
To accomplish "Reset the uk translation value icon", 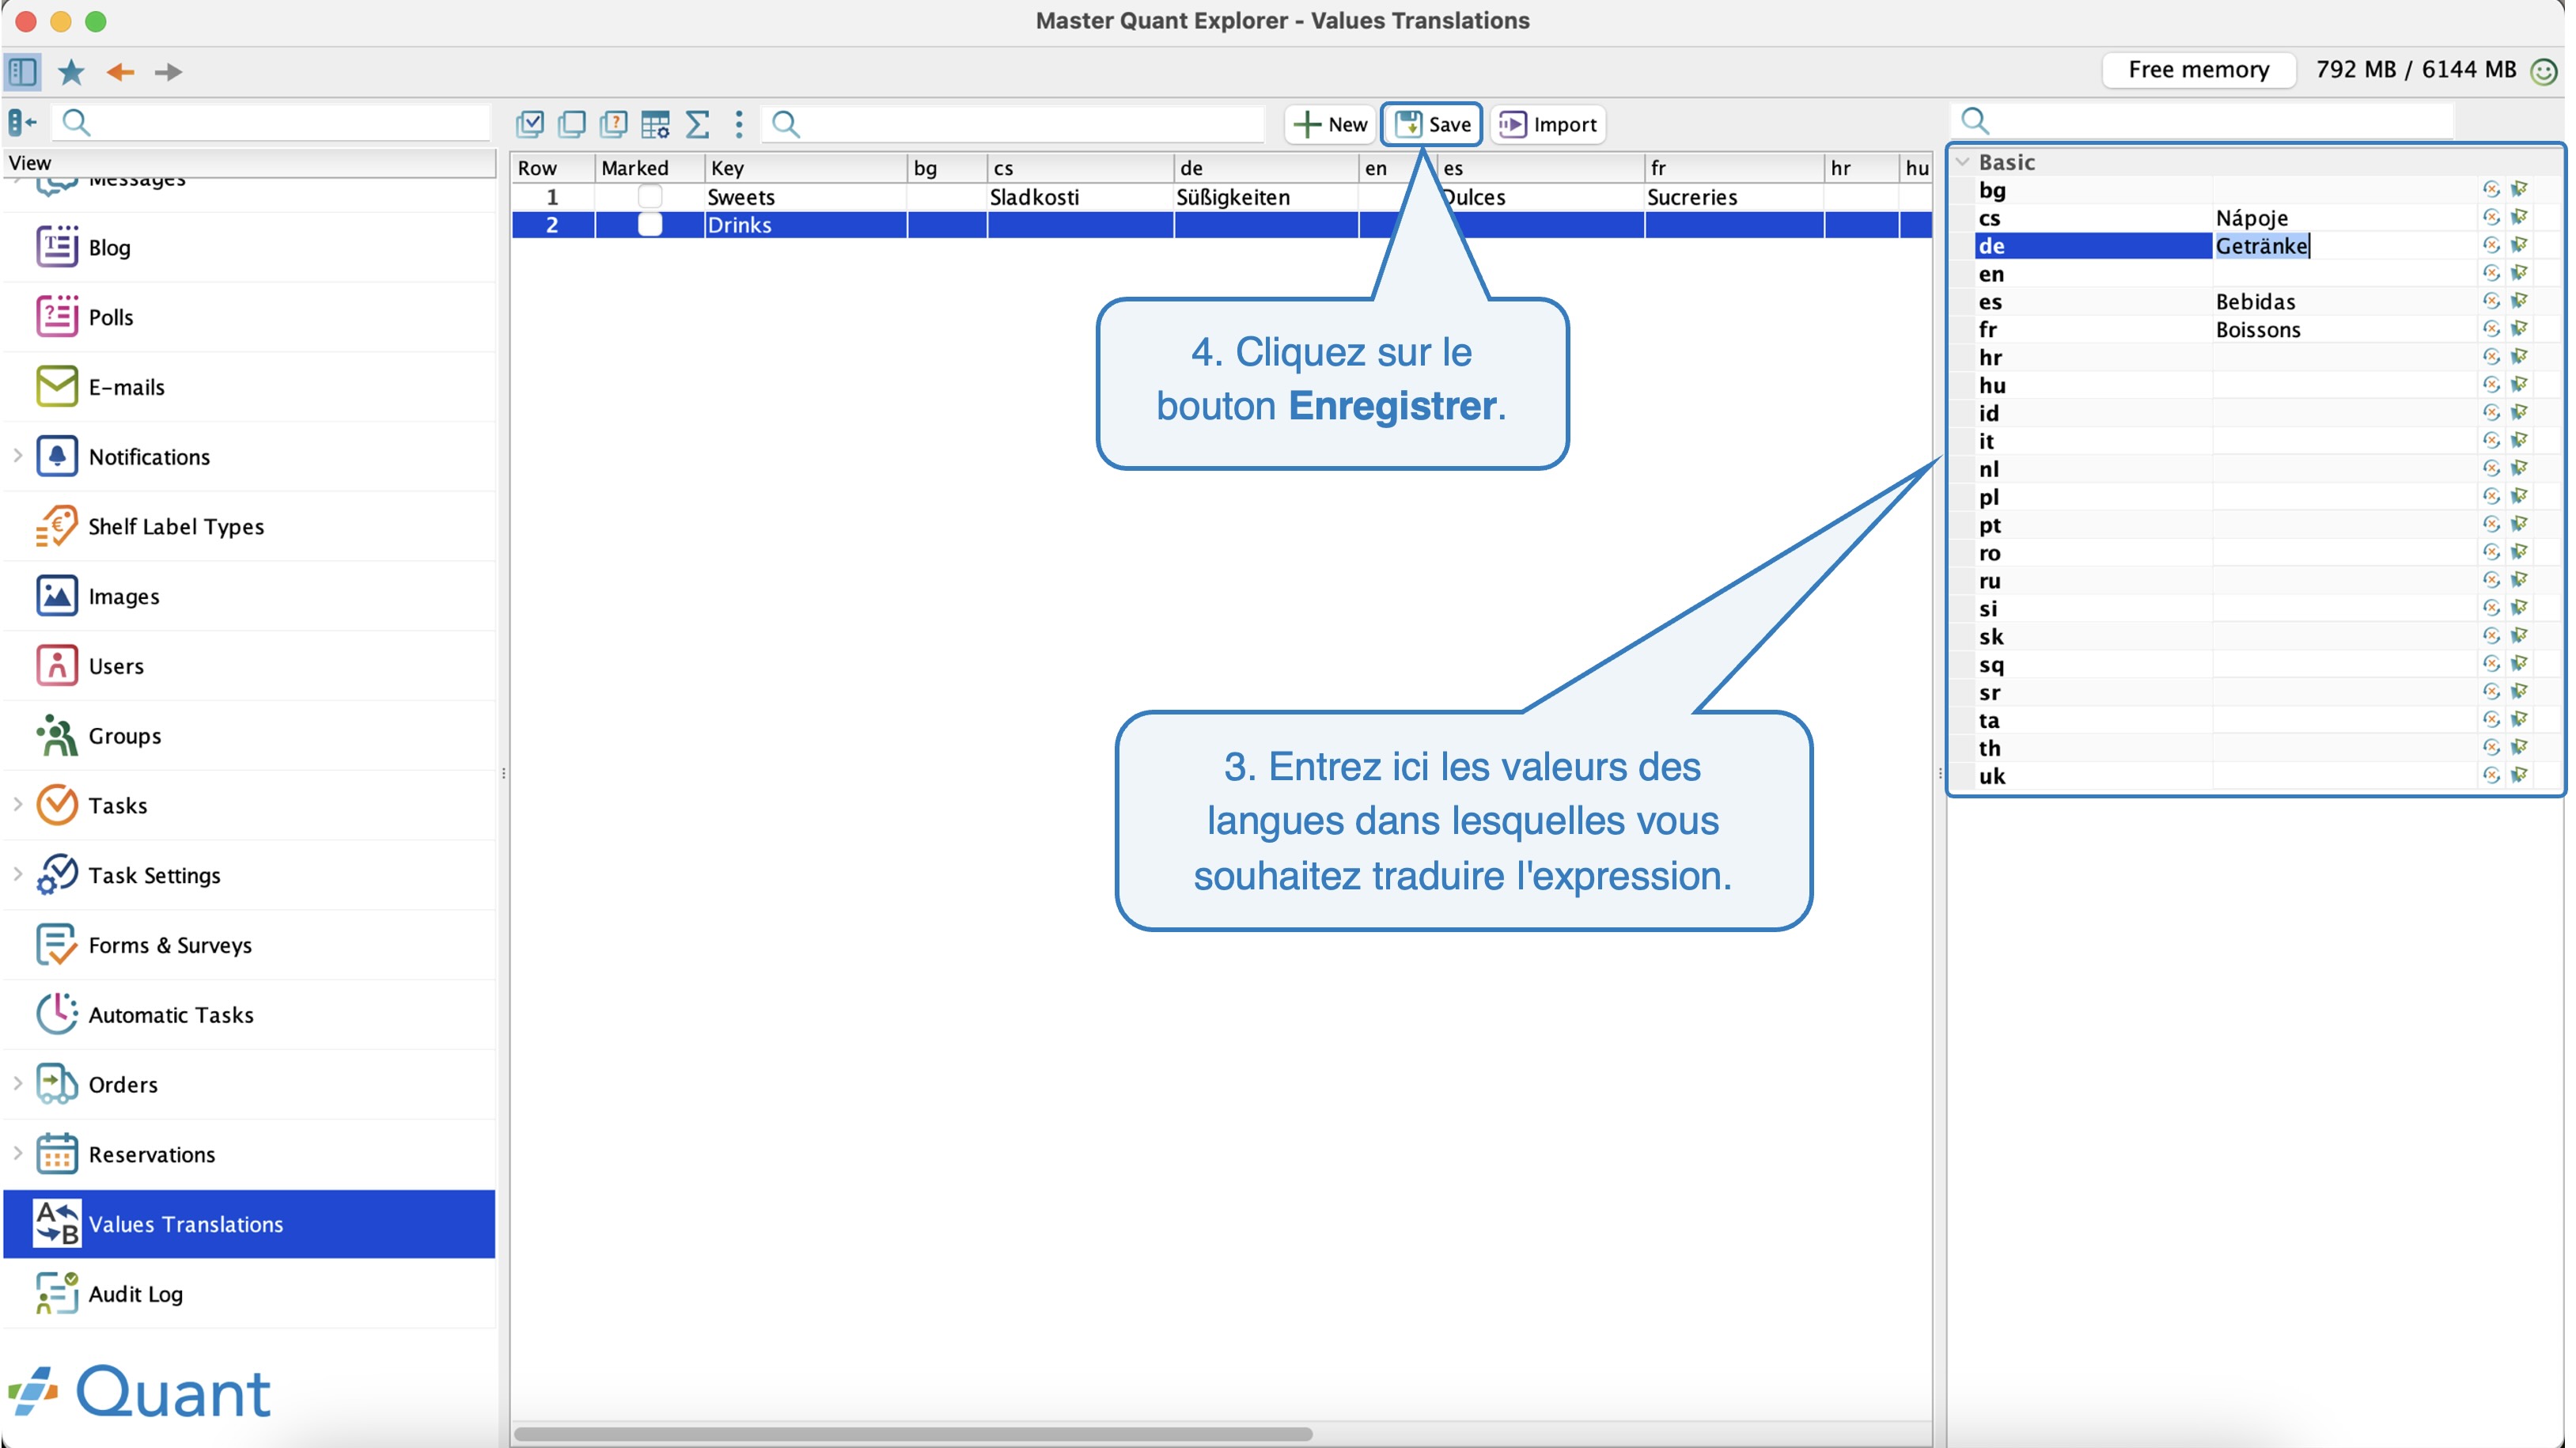I will point(2490,775).
